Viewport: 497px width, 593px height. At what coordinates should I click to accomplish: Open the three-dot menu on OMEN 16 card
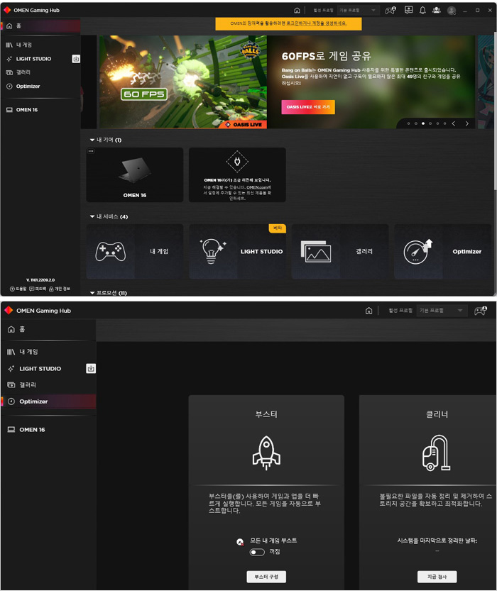(91, 151)
